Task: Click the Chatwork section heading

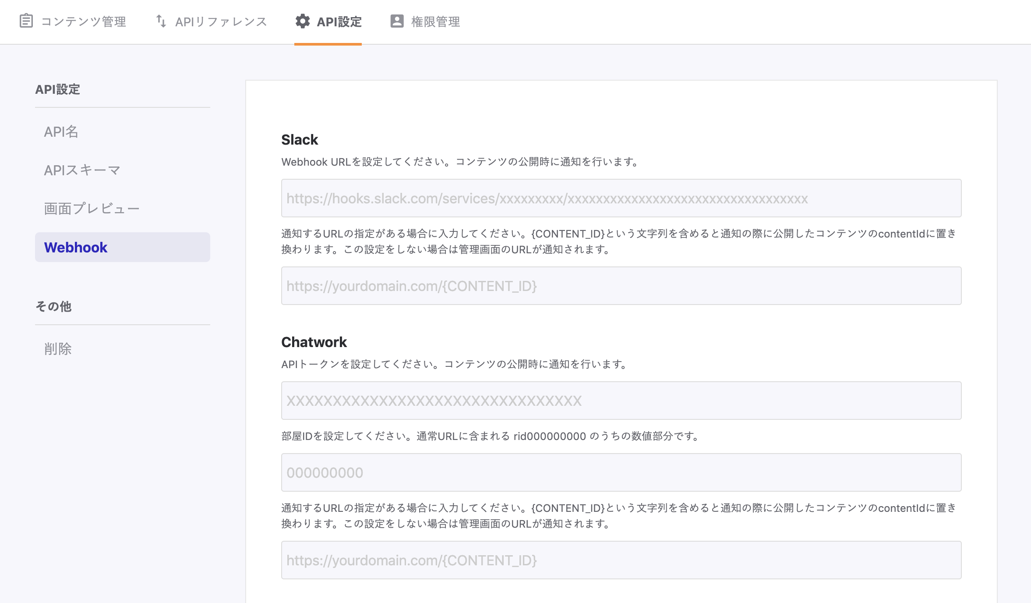Action: coord(314,342)
